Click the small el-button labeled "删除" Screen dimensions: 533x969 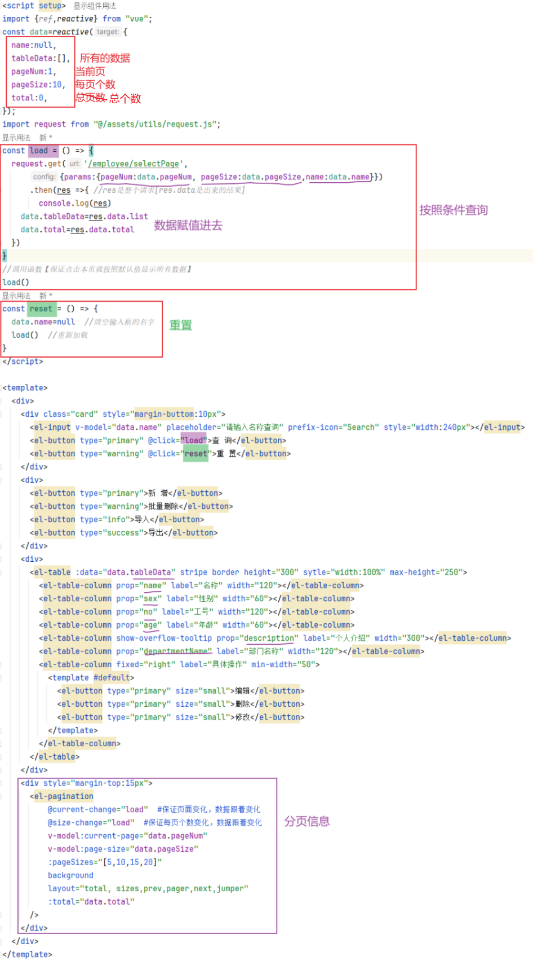(181, 704)
